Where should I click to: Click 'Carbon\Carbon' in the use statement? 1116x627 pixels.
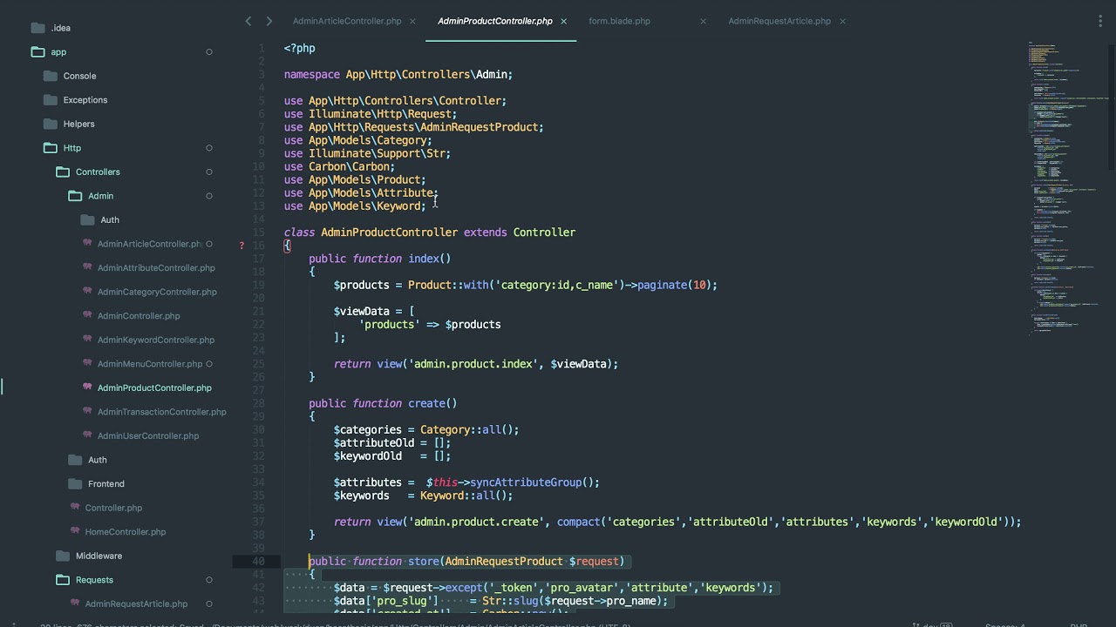pos(349,166)
